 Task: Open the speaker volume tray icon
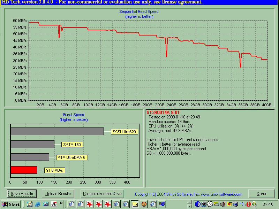(223, 204)
